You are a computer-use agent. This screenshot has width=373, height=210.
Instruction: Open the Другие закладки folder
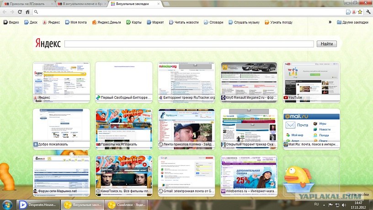click(352, 22)
